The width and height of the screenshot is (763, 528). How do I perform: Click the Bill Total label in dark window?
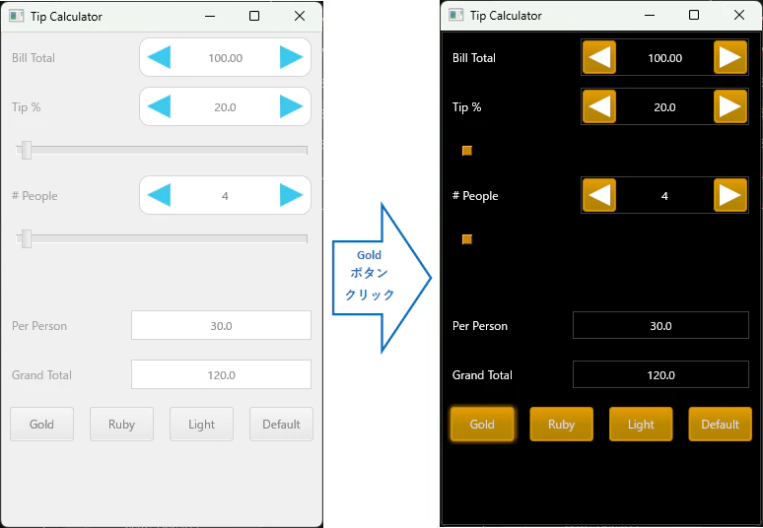(474, 58)
